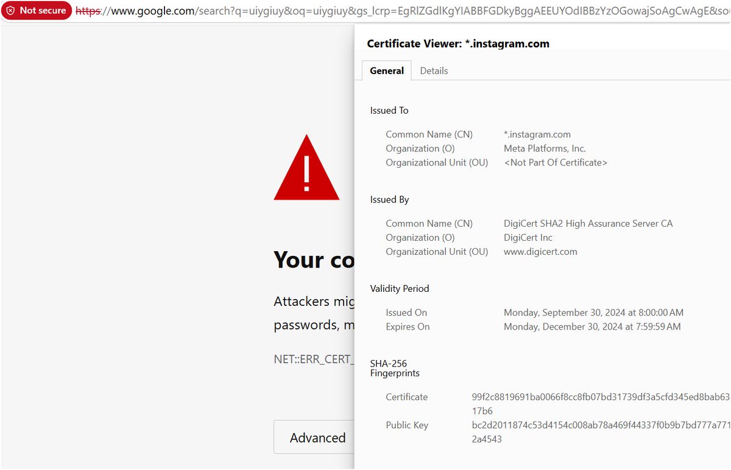Image resolution: width=731 pixels, height=470 pixels.
Task: Click the 'Issued By' heading
Action: pyautogui.click(x=389, y=199)
